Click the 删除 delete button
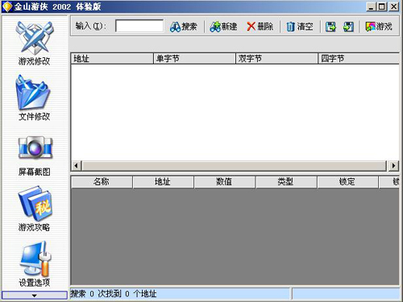Screen dimensions: 403x302 (x=260, y=27)
